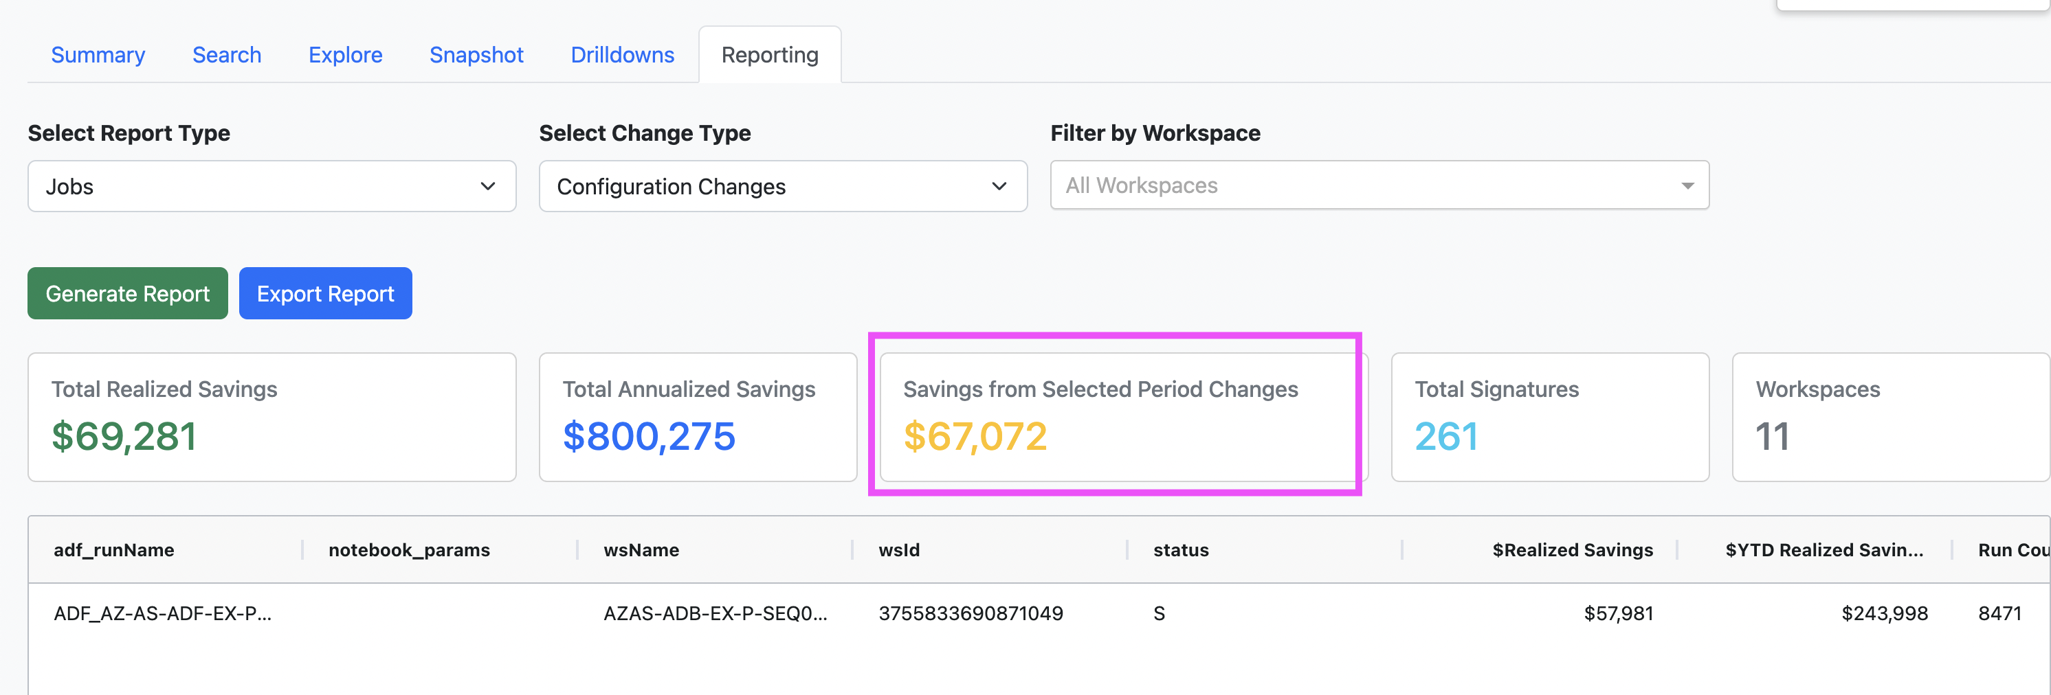Select the Total Realized Savings card
The width and height of the screenshot is (2051, 695).
tap(271, 417)
